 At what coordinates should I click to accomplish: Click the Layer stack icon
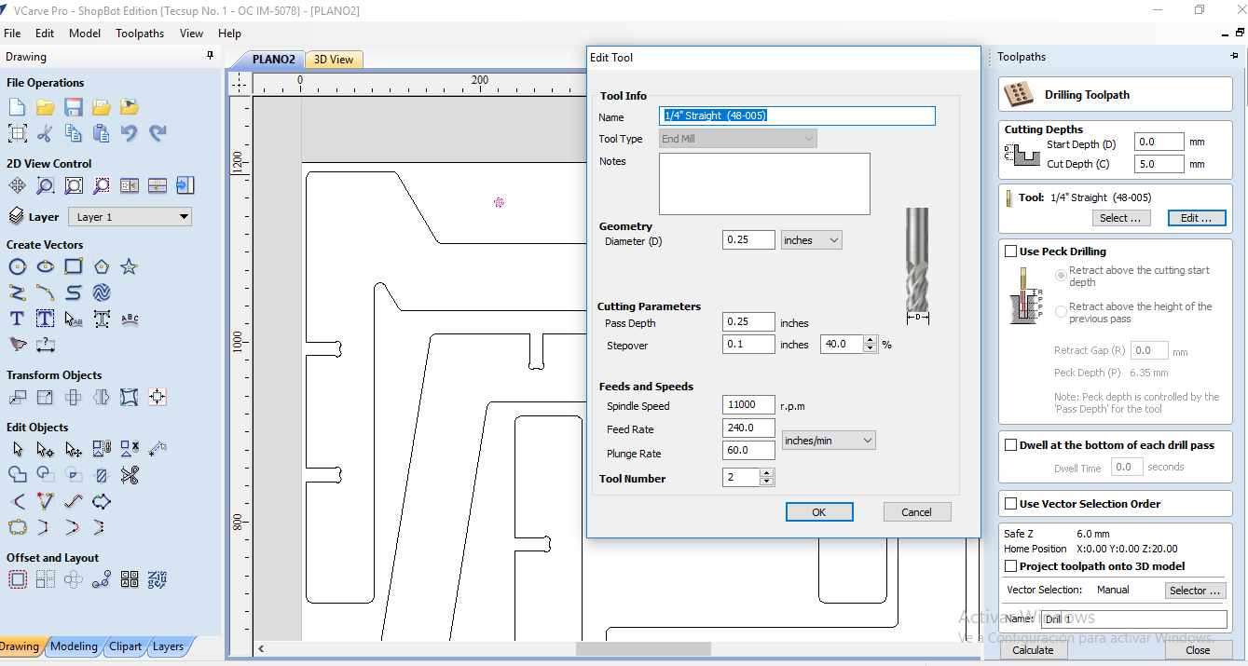tap(17, 216)
